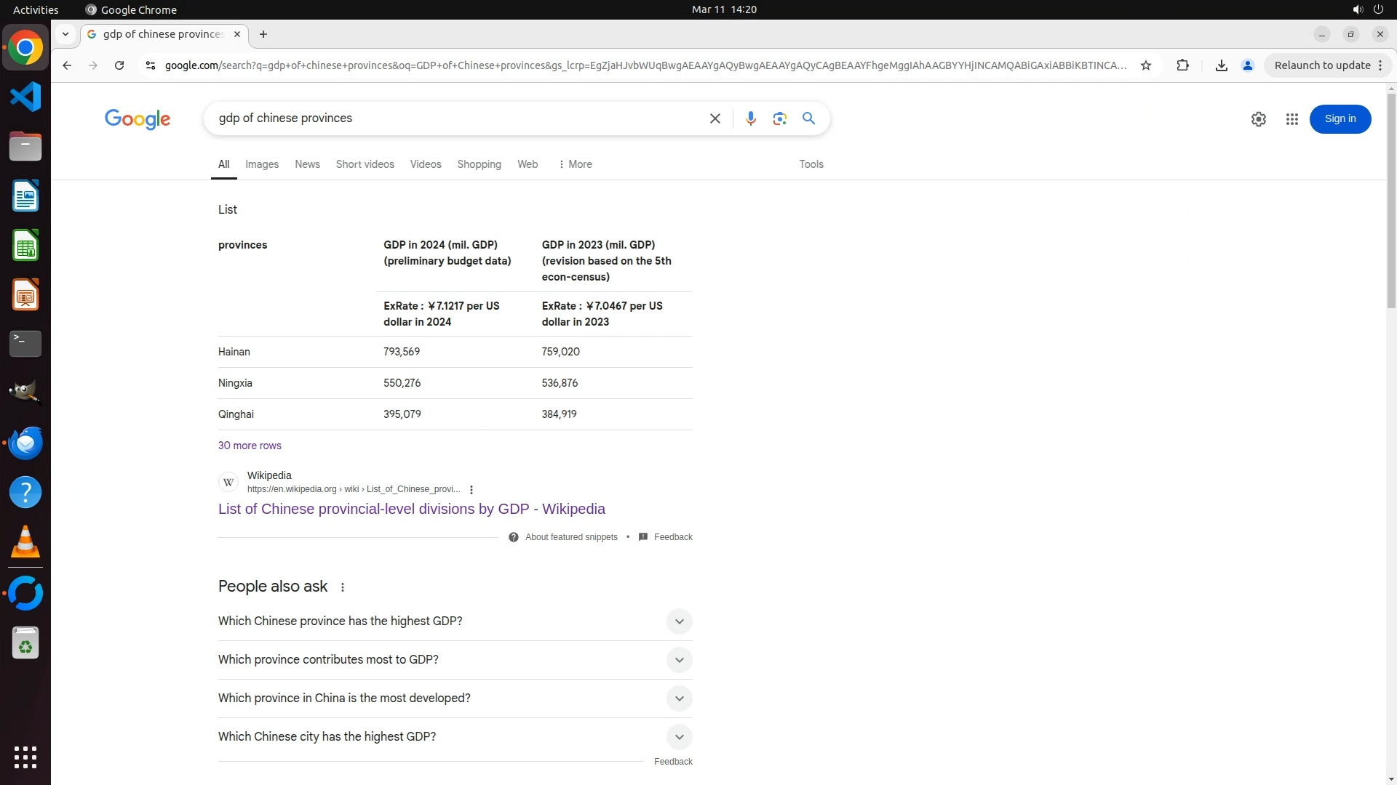Viewport: 1397px width, 785px height.
Task: Open Google Lens image search icon
Action: [x=779, y=118]
